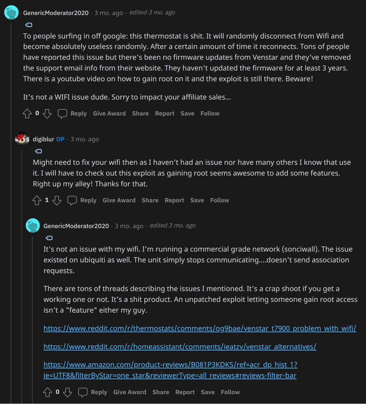
Task: Save digiblur's reply
Action: pyautogui.click(x=197, y=200)
